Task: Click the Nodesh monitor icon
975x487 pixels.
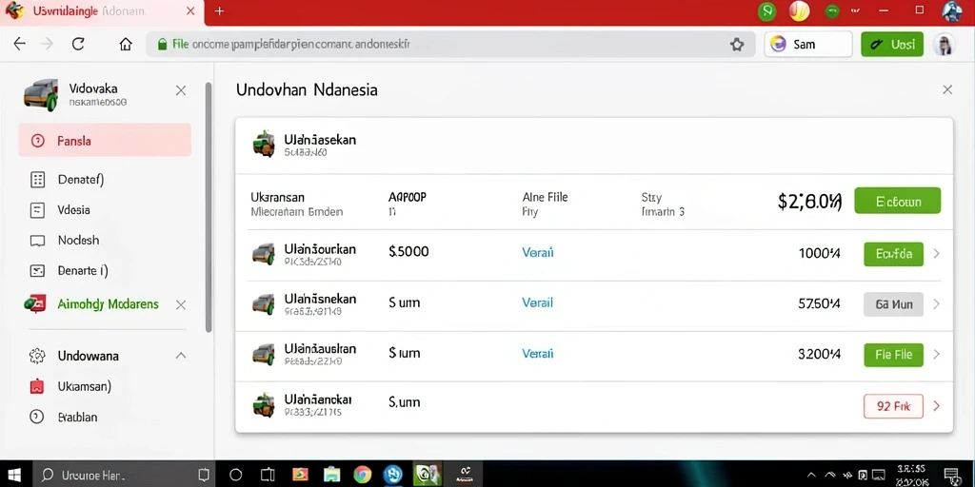Action: [x=37, y=241]
